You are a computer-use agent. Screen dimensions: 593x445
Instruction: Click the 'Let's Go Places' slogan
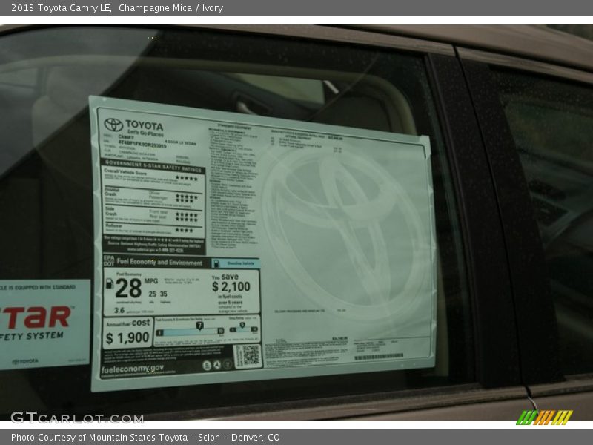[x=145, y=133]
